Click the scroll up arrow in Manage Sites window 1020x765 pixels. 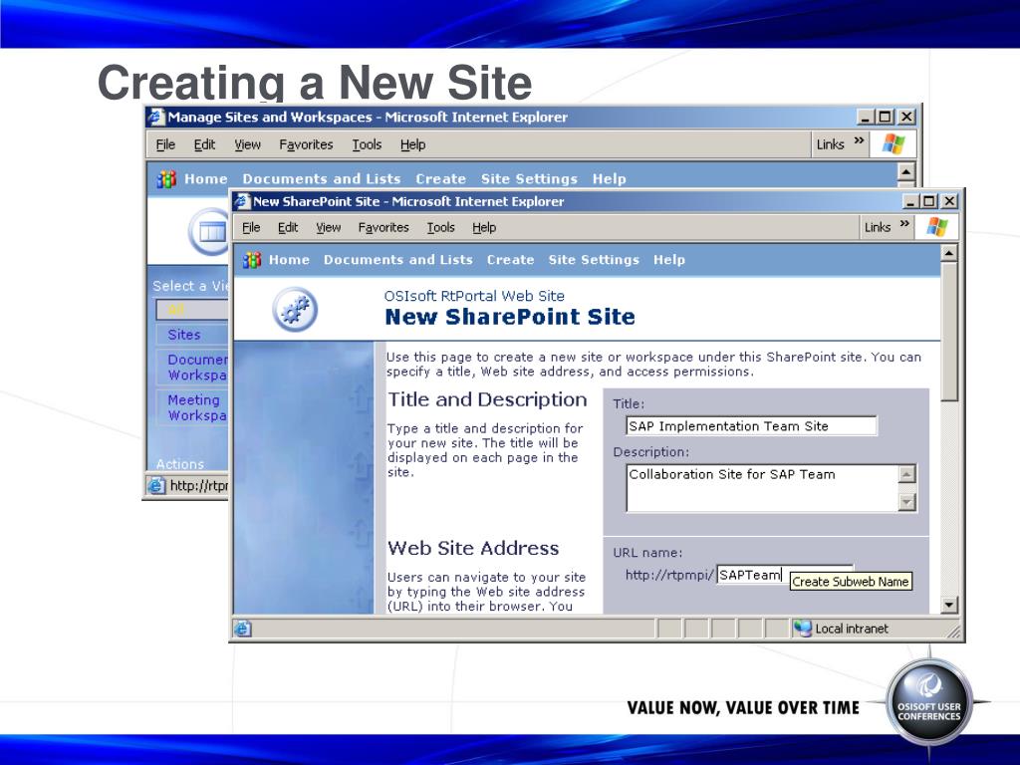coord(906,171)
